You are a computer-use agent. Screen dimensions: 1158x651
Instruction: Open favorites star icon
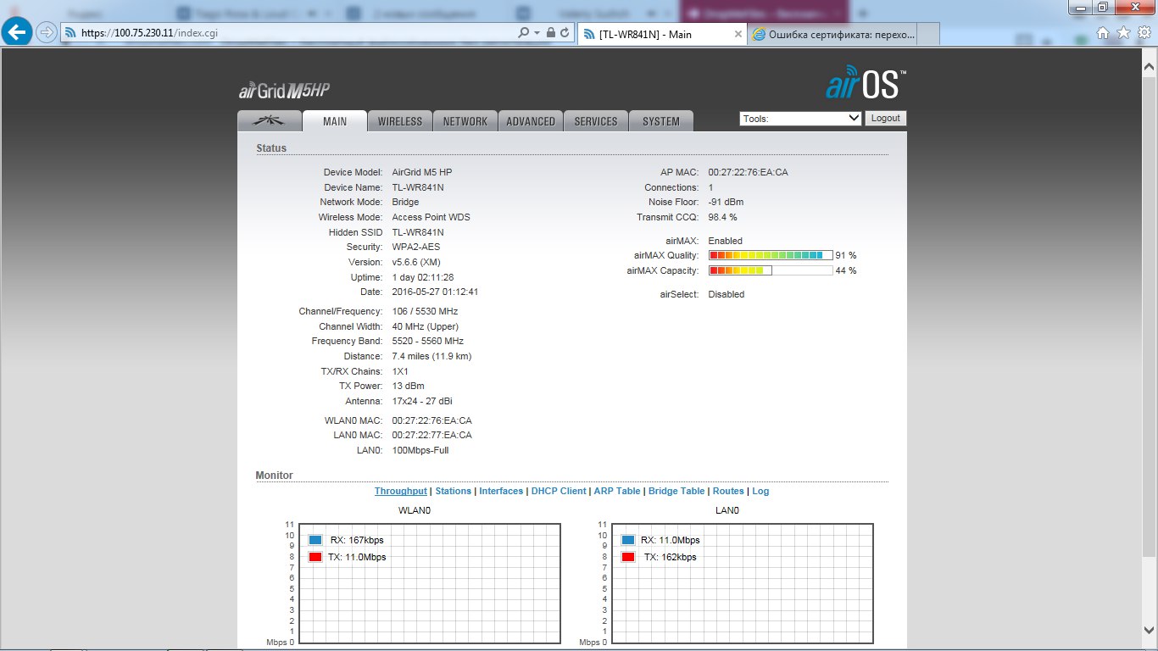pos(1123,32)
